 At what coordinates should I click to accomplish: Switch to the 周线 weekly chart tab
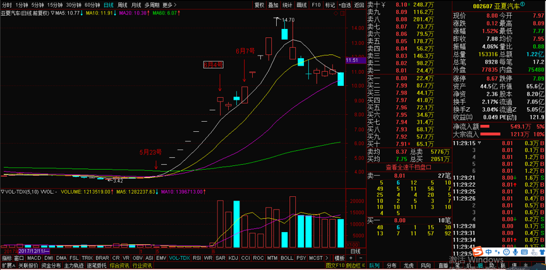point(123,4)
